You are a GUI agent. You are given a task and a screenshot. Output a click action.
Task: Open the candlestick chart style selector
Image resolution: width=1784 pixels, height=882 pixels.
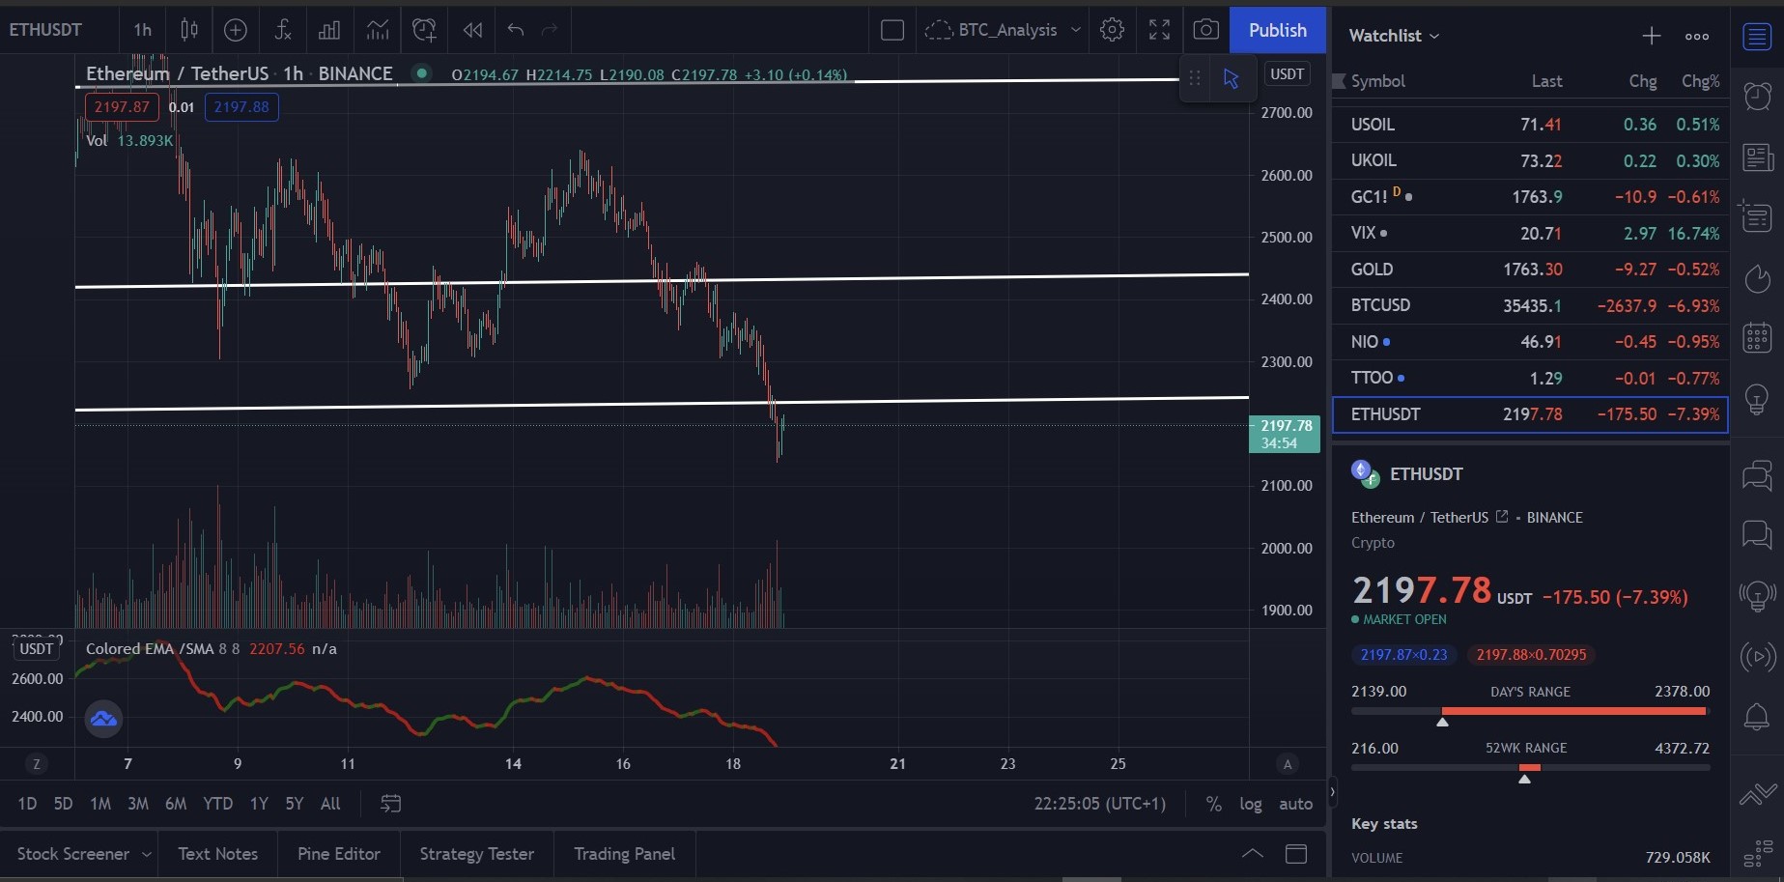pos(189,30)
